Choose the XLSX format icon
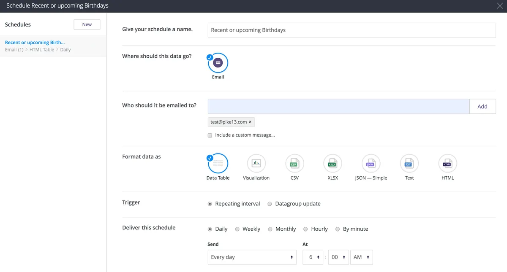 [x=333, y=164]
